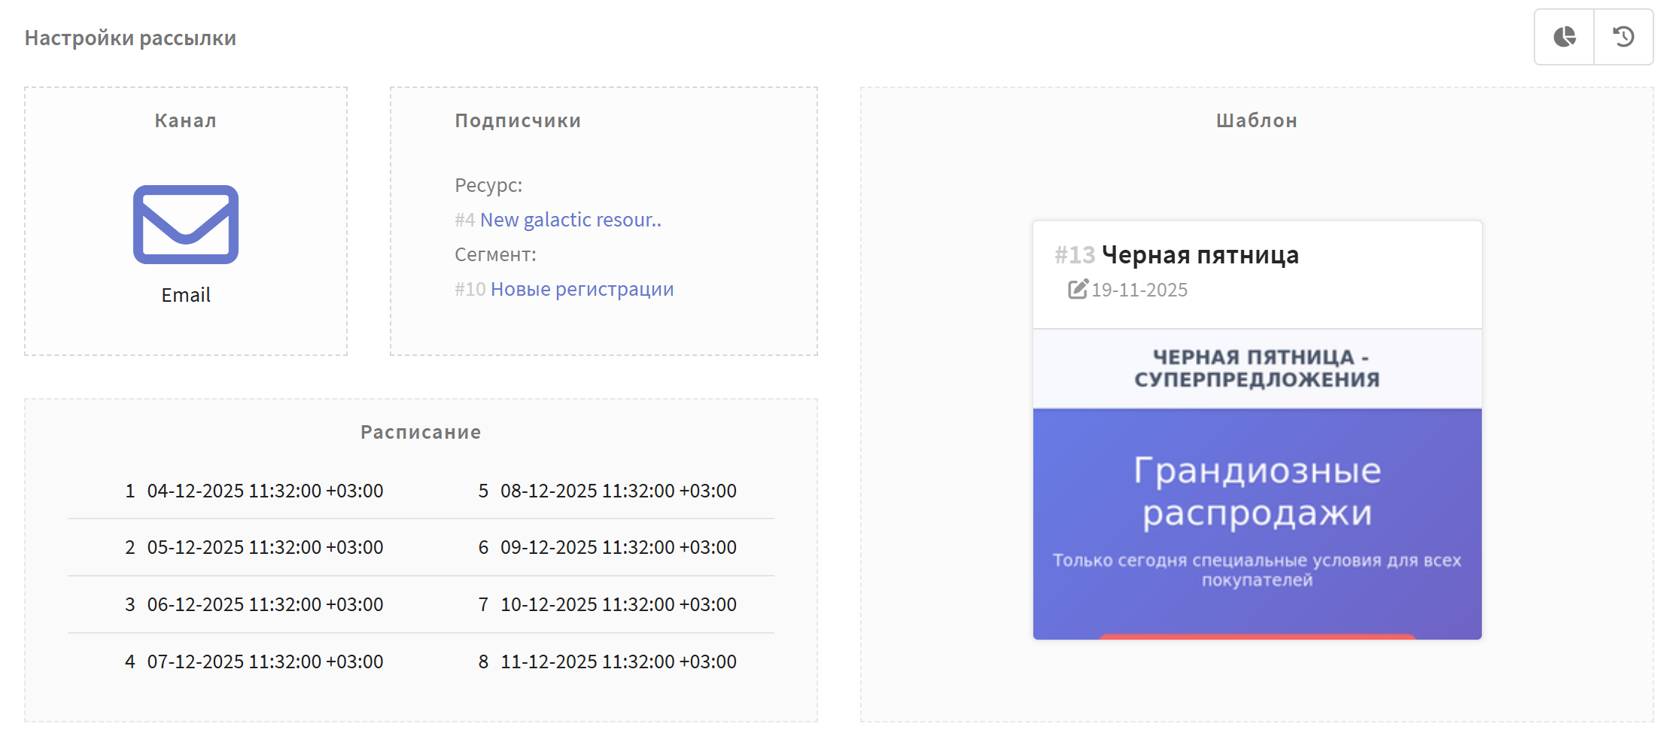Click the Черная пятница template title
Screen dimensions: 1676x736
point(1200,255)
